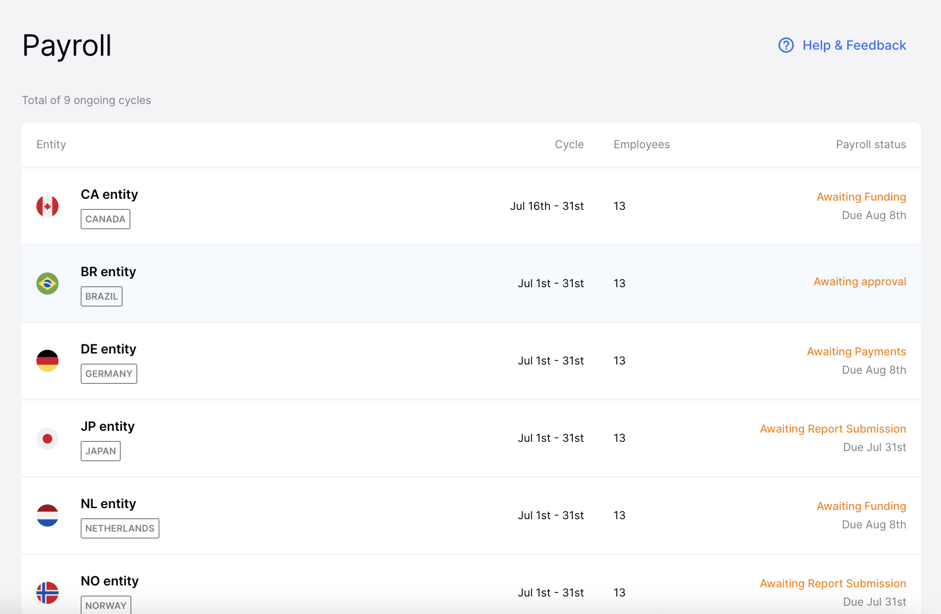Viewport: 941px width, 614px height.
Task: Click the Entity column header
Action: [51, 144]
